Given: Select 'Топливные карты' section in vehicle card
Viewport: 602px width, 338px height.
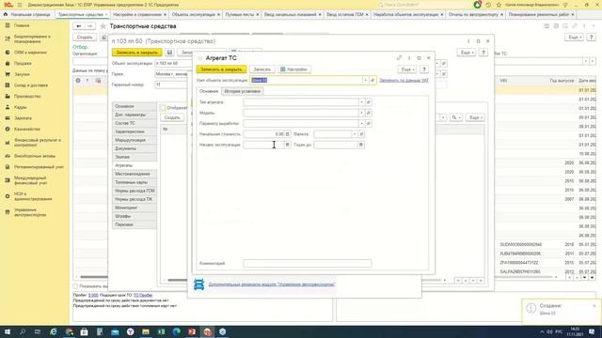Looking at the screenshot, I should 135,182.
